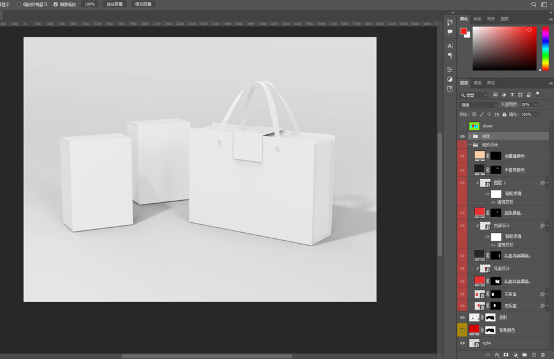Filter layers by smart objects icon
This screenshot has width=554, height=359.
point(529,95)
